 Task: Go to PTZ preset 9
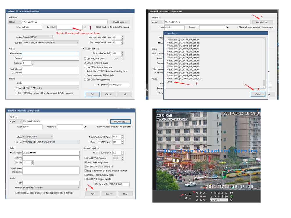tap(222, 196)
